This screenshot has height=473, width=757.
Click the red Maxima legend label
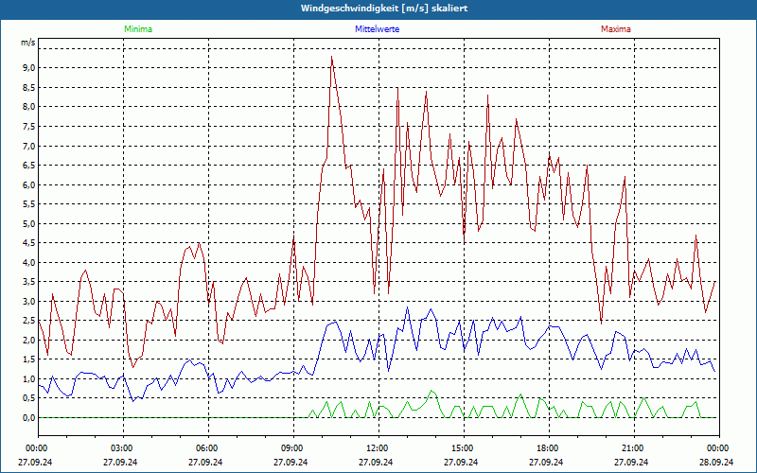[x=616, y=29]
